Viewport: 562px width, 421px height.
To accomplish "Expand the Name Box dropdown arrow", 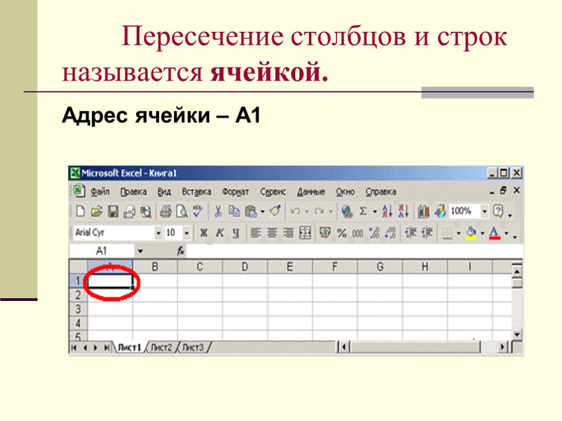I will tap(140, 251).
